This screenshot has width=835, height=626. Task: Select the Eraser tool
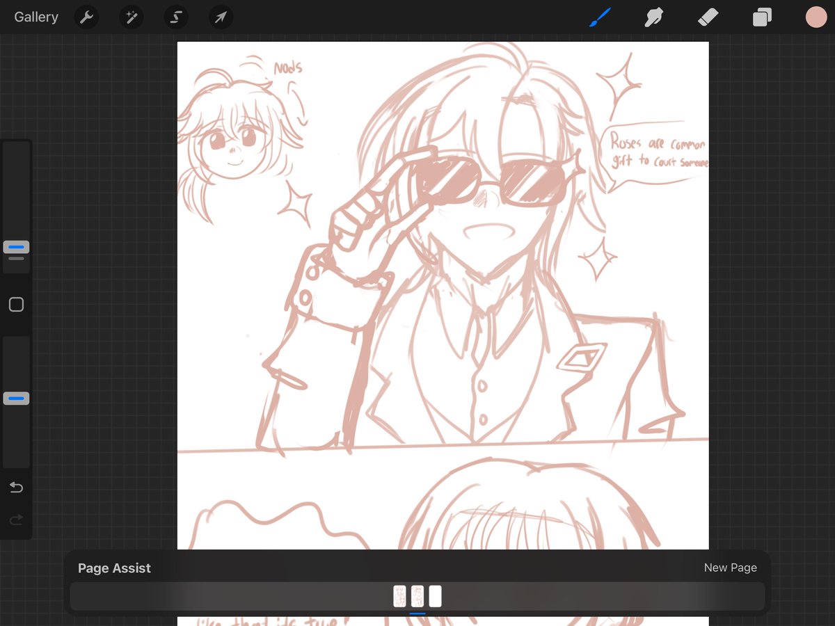click(708, 17)
